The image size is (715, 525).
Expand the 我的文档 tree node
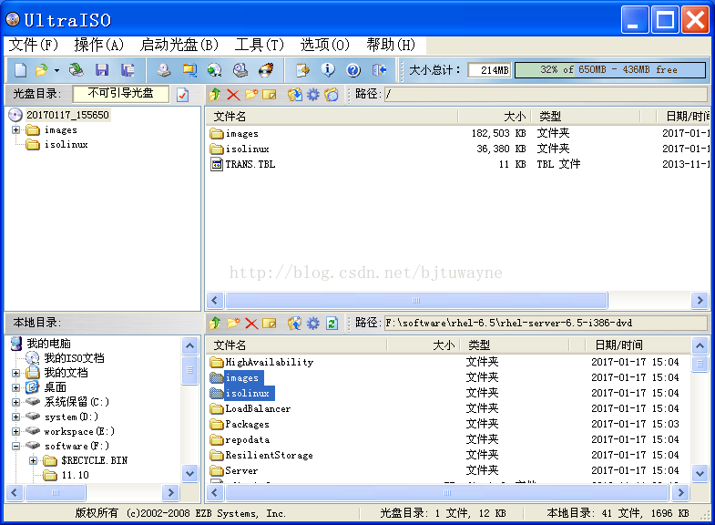(x=16, y=373)
